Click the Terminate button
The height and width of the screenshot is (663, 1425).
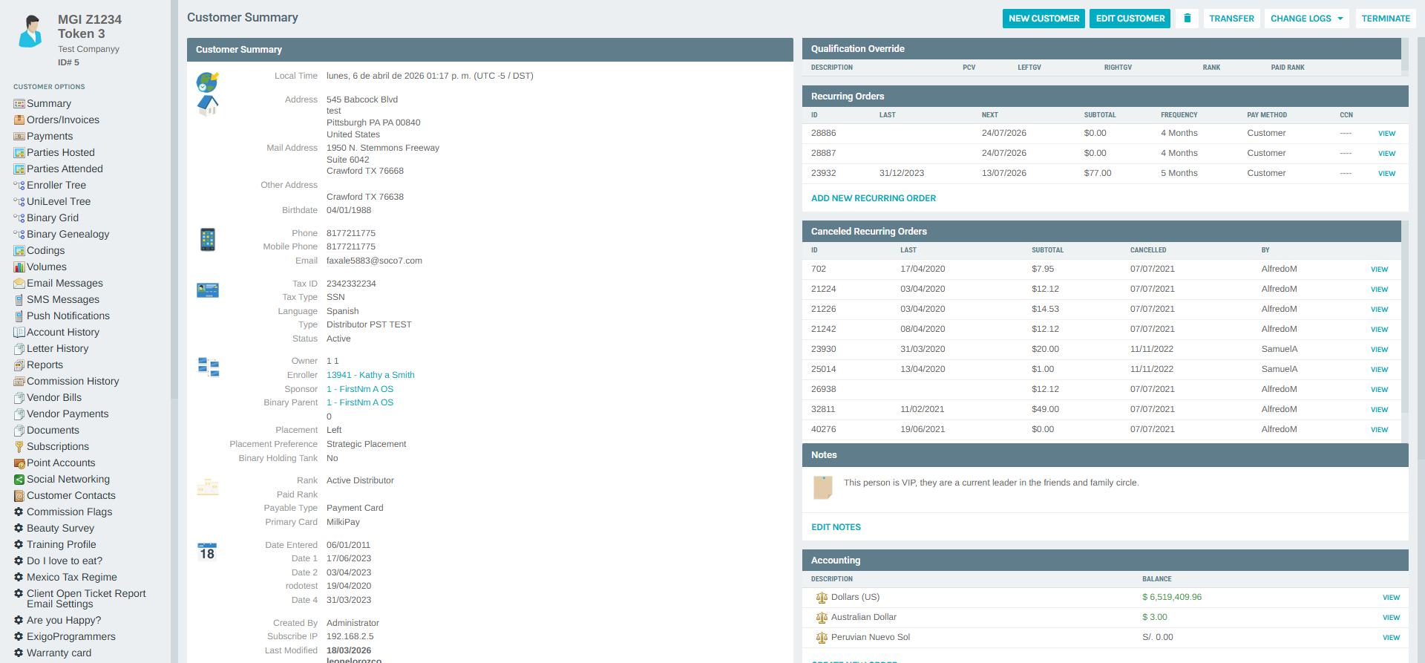click(x=1385, y=19)
